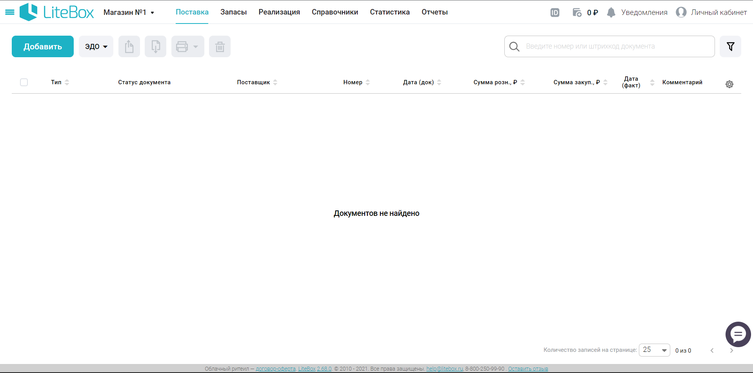This screenshot has height=373, width=753.
Task: Open the Статистика tab
Action: [390, 12]
